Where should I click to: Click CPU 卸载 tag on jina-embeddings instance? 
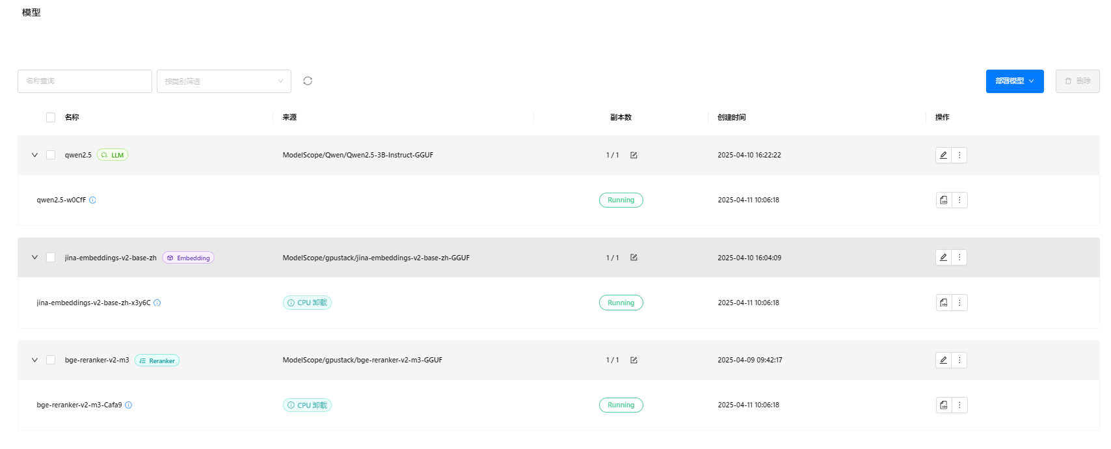point(307,303)
